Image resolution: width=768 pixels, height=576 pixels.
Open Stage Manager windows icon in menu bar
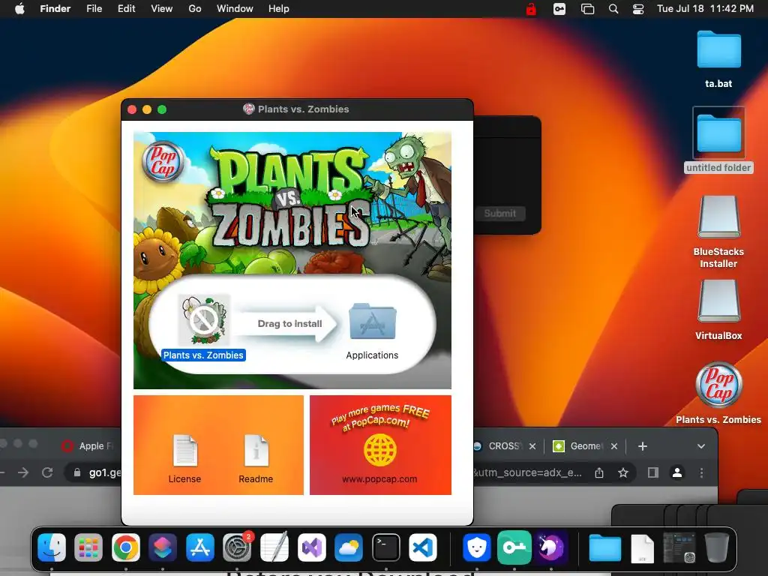[587, 9]
